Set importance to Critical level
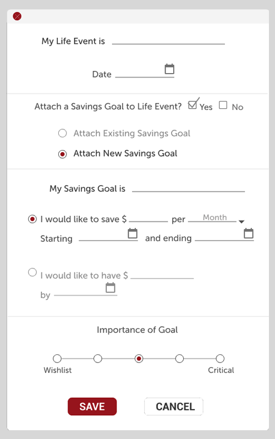The width and height of the screenshot is (275, 439). coord(220,358)
